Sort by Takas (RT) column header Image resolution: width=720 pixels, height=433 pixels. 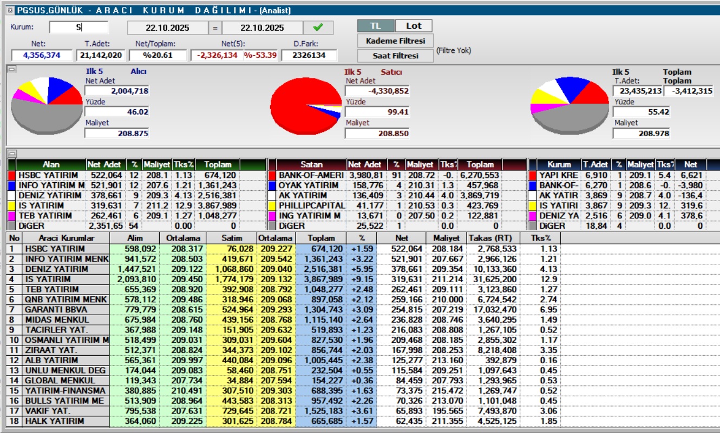tap(492, 238)
